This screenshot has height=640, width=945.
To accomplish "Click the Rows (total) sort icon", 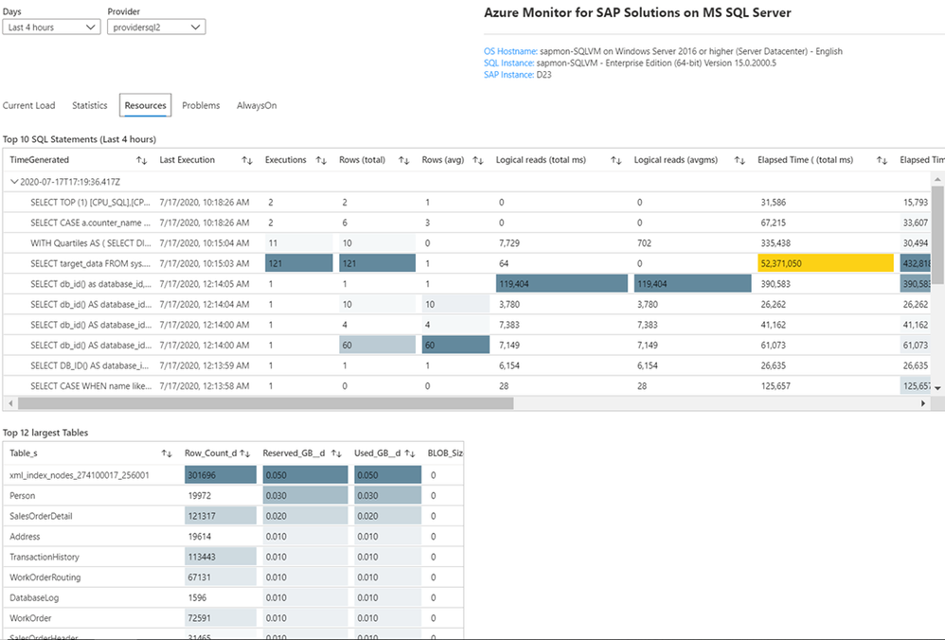I will pyautogui.click(x=404, y=161).
